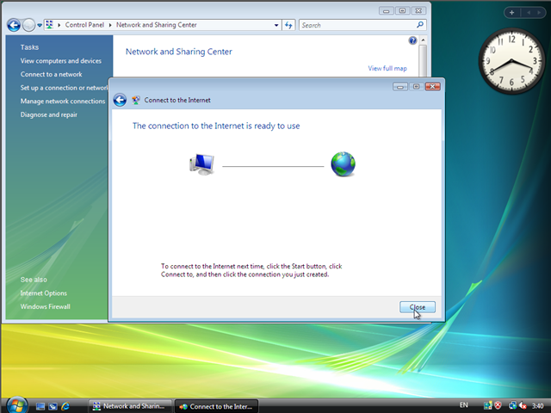Open Manage network connections task
Image resolution: width=551 pixels, height=413 pixels.
click(x=63, y=102)
